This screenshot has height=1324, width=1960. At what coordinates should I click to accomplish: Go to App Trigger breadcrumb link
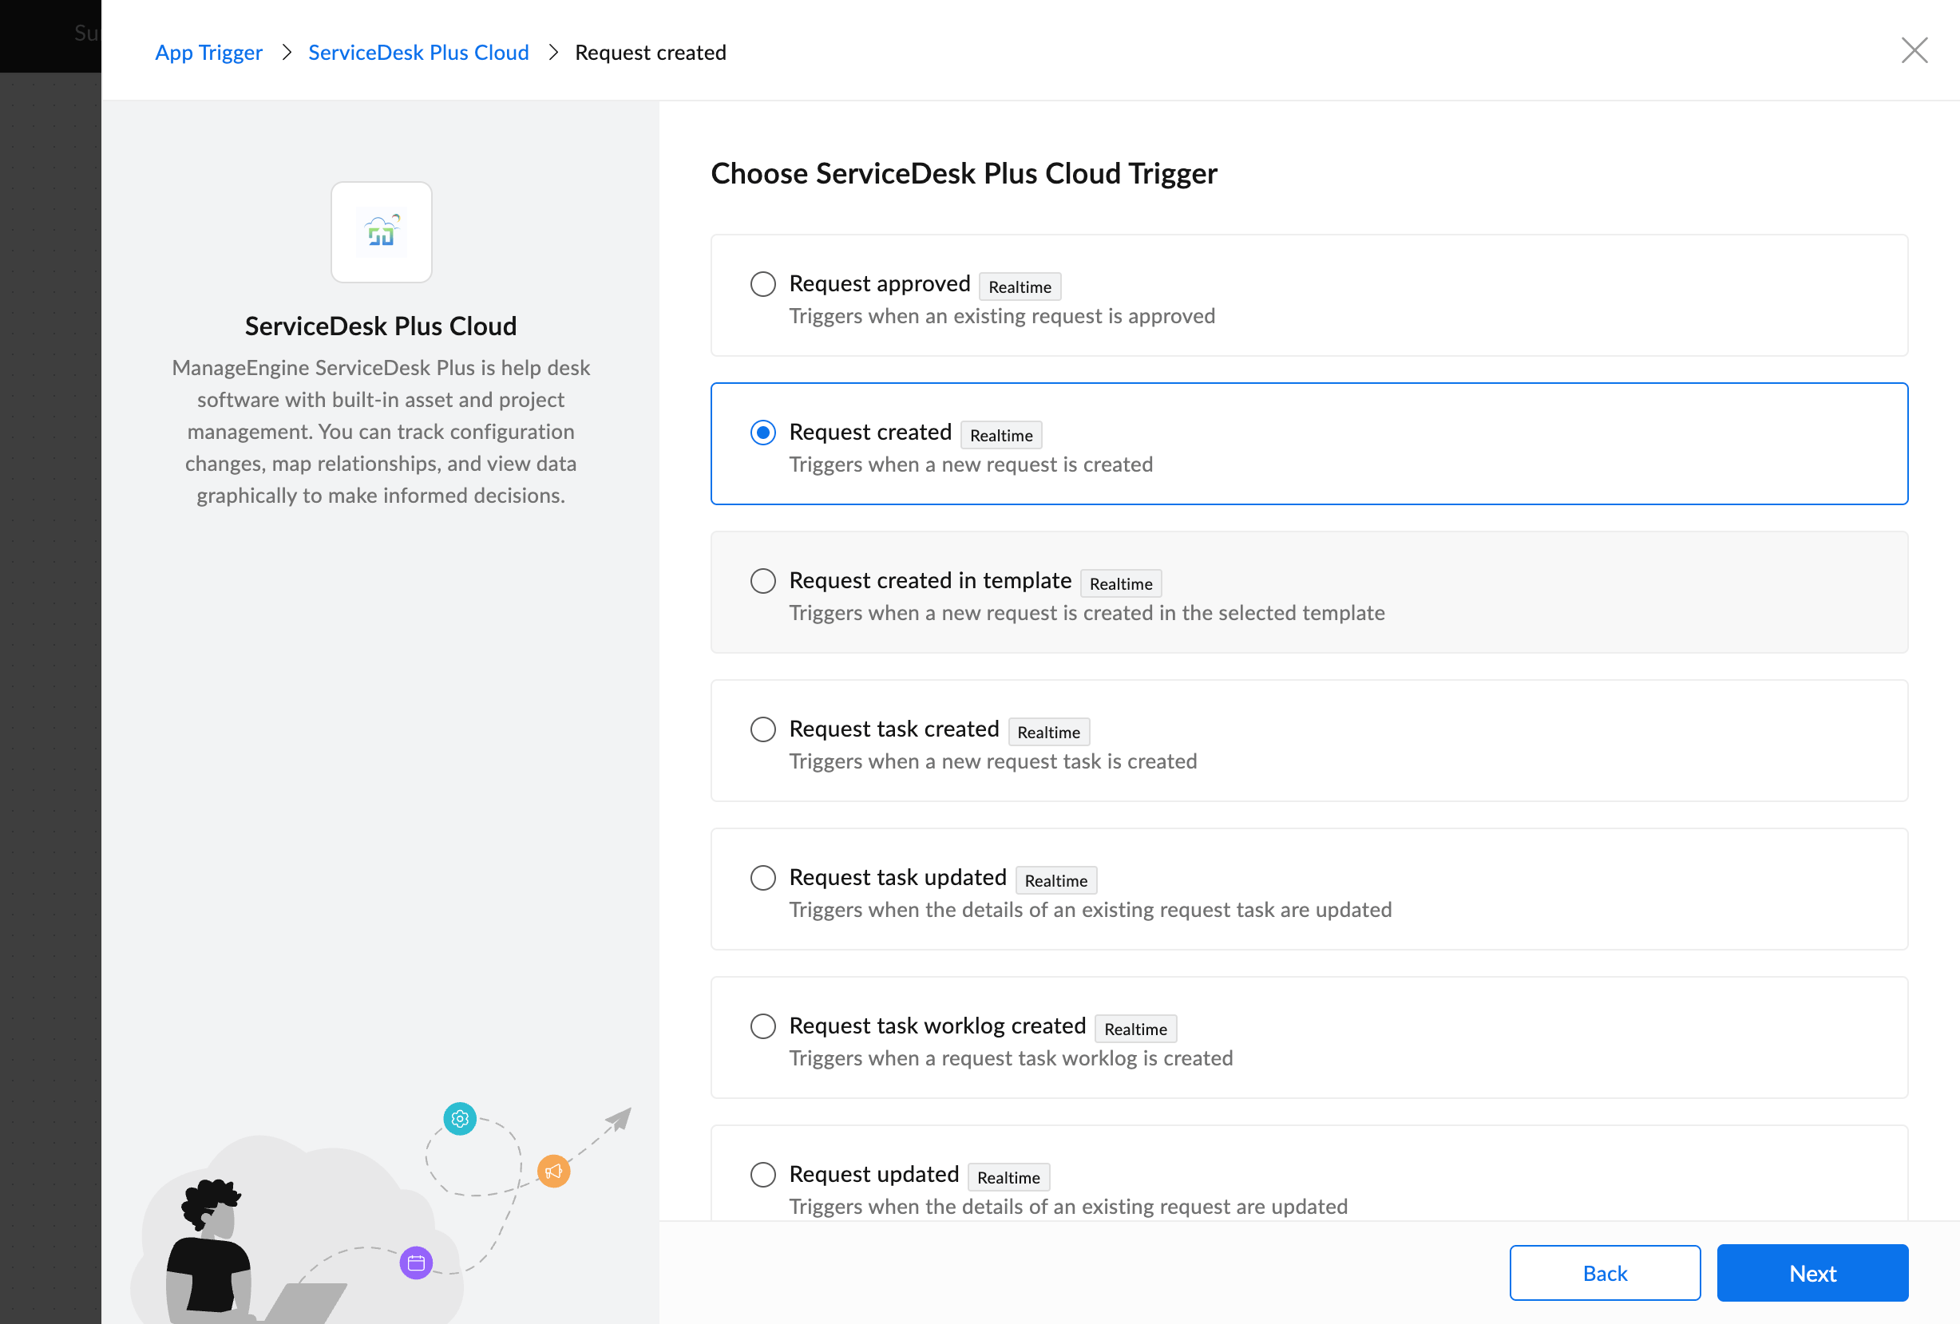click(208, 53)
